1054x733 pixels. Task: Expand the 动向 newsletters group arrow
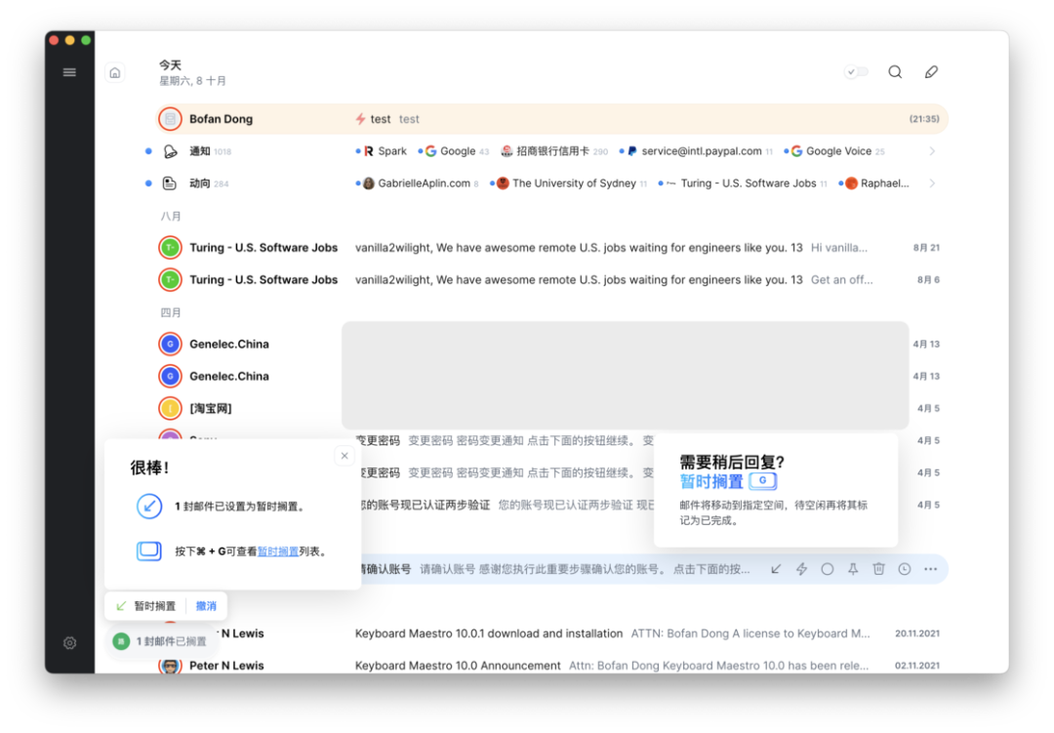tap(932, 183)
